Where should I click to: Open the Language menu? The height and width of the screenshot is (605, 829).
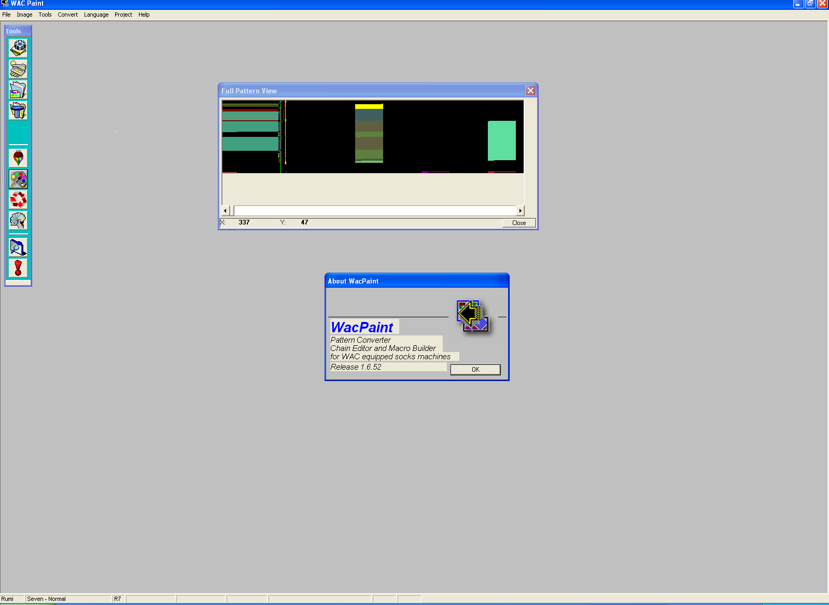(x=96, y=15)
